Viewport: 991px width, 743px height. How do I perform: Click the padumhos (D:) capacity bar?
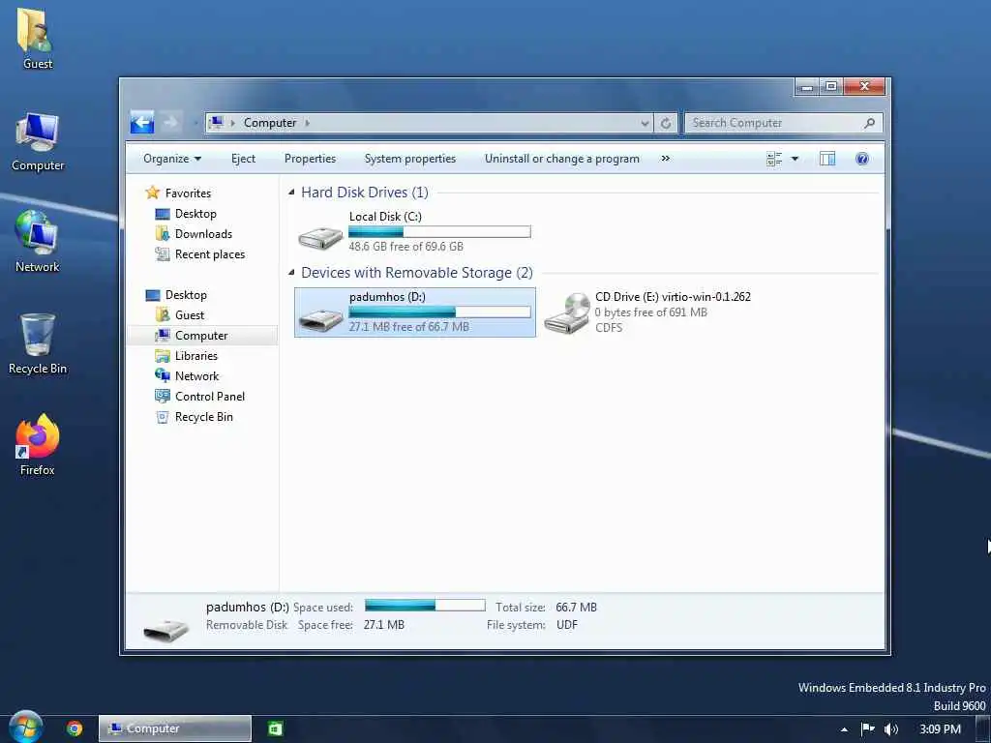click(439, 312)
